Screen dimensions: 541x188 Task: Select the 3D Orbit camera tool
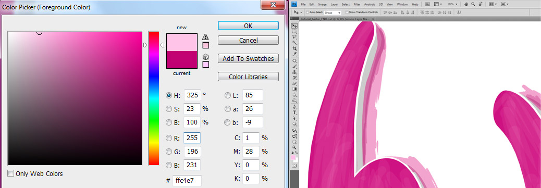[x=294, y=136]
